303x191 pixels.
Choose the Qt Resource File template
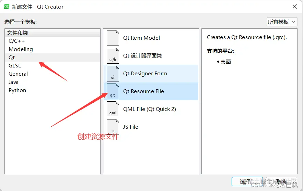pos(151,91)
